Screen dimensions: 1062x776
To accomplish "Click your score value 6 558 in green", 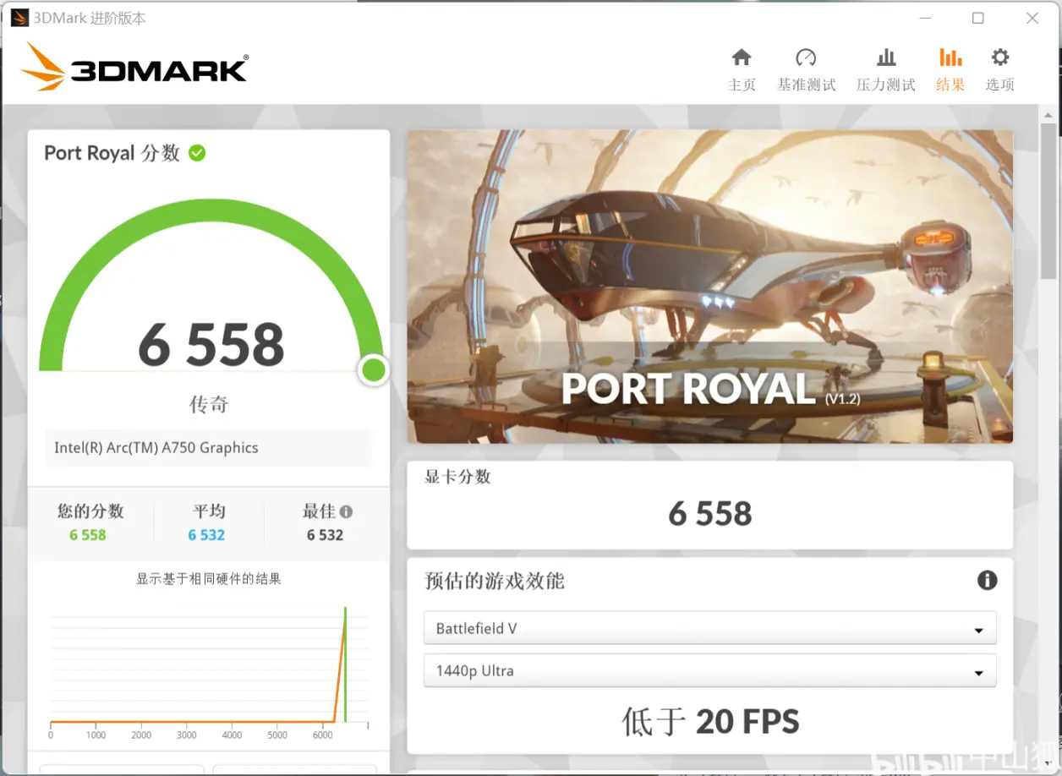I will (88, 535).
